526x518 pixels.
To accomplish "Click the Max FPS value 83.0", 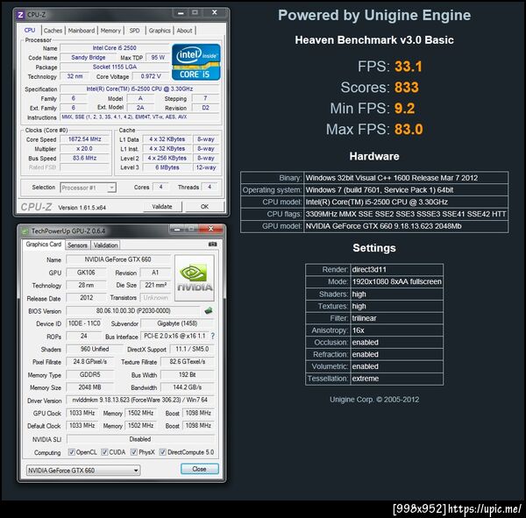I will 409,129.
